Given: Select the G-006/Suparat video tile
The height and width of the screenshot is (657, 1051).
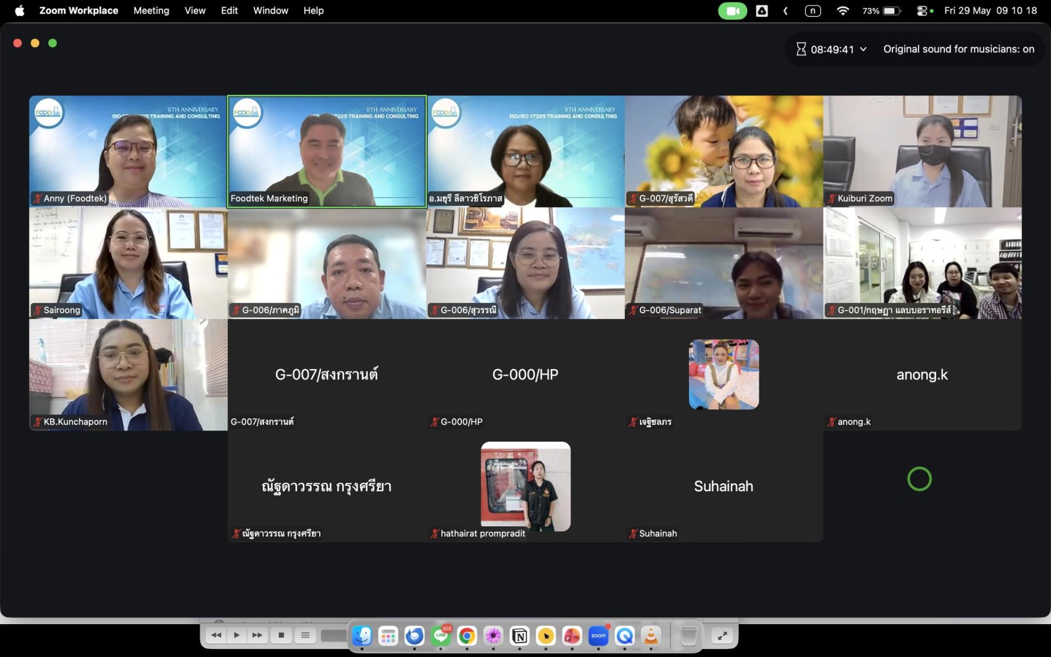Looking at the screenshot, I should point(724,263).
